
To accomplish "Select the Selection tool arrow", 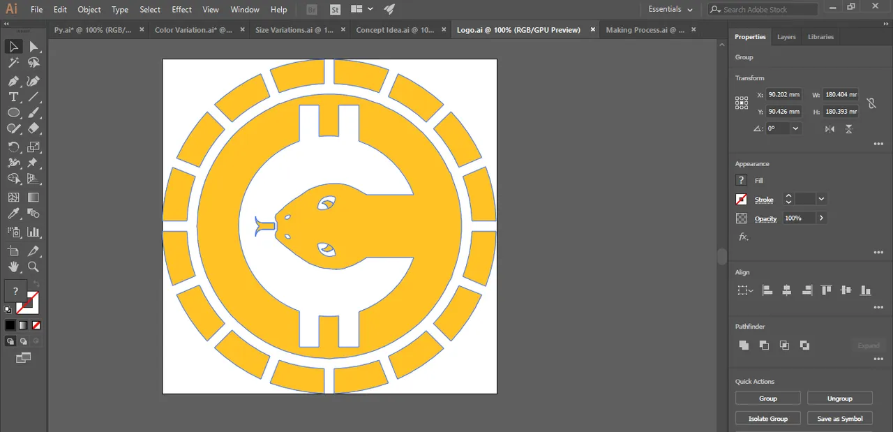I will coord(13,47).
